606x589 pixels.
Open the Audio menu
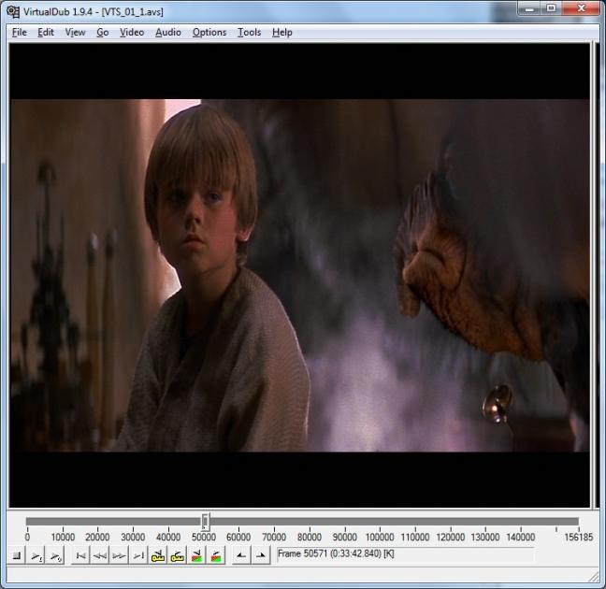[168, 33]
